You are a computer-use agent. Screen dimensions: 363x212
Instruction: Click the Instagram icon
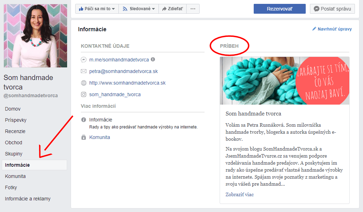pyautogui.click(x=84, y=94)
